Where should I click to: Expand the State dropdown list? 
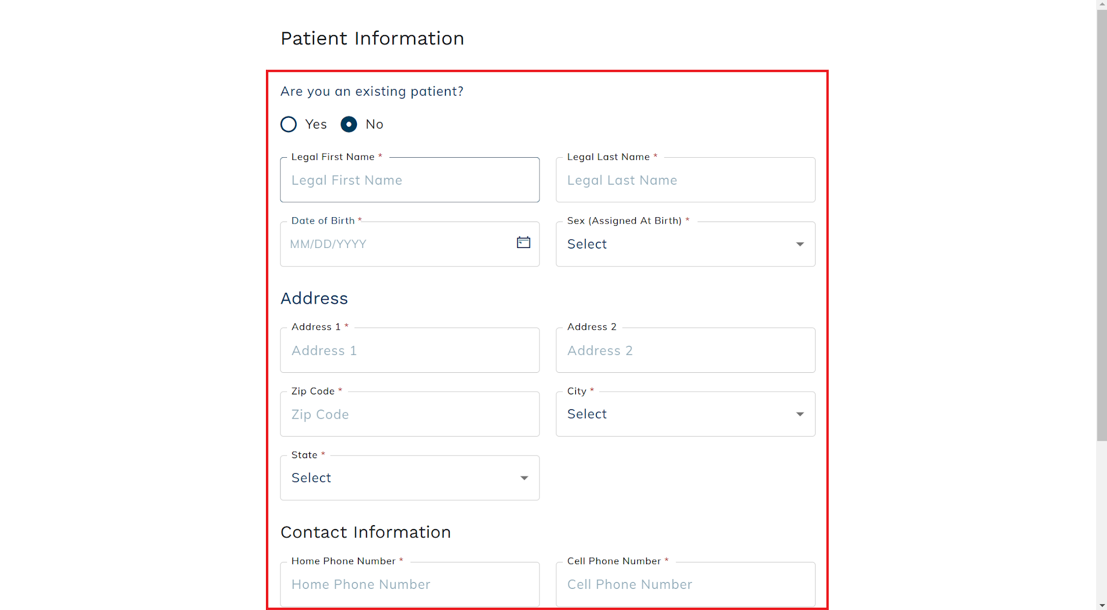pos(410,478)
